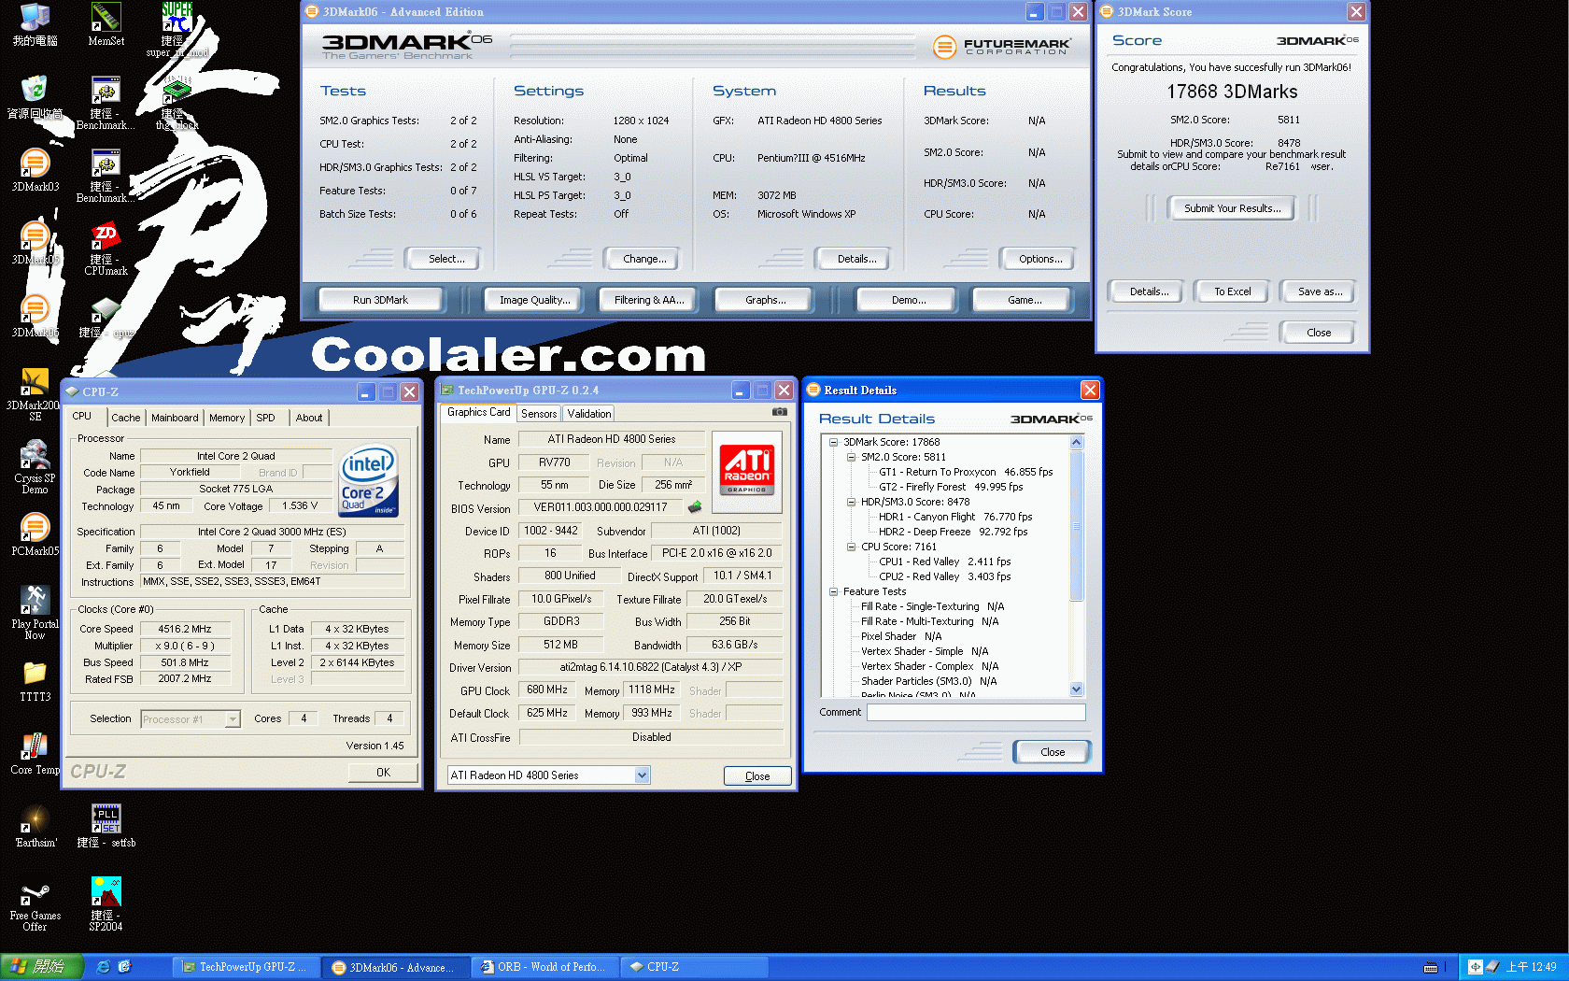Open the cpuz desktop shortcut

point(106,318)
